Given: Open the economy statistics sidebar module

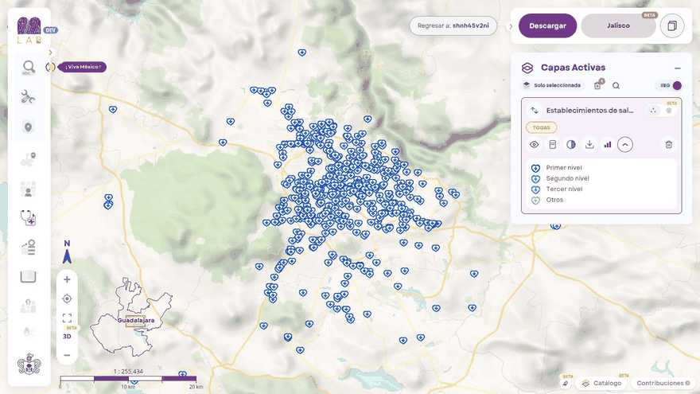Looking at the screenshot, I should pyautogui.click(x=29, y=248).
